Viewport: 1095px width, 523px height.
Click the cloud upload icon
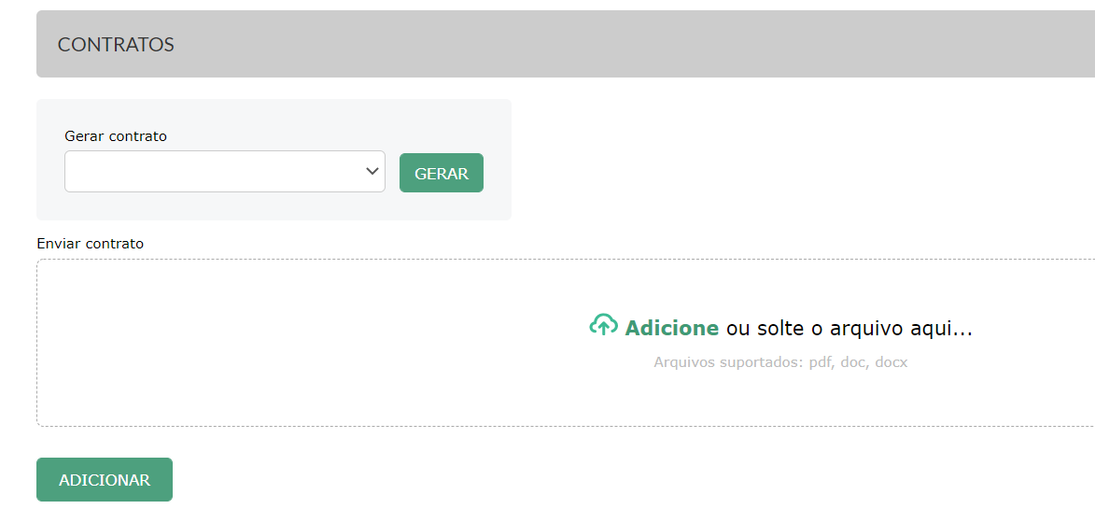click(x=603, y=325)
